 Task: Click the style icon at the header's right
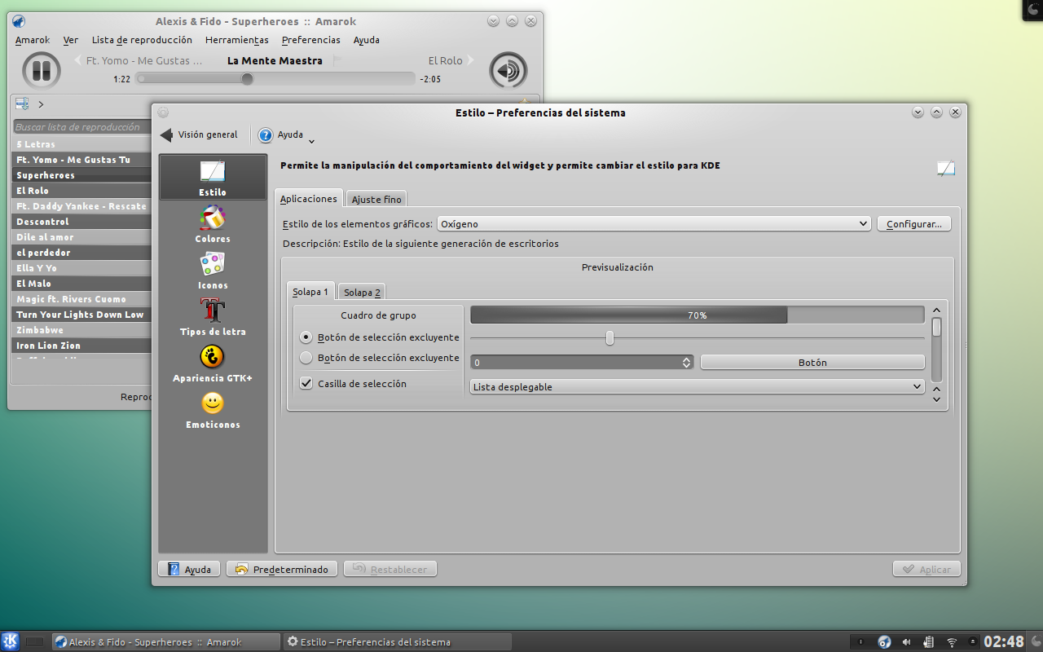point(945,169)
